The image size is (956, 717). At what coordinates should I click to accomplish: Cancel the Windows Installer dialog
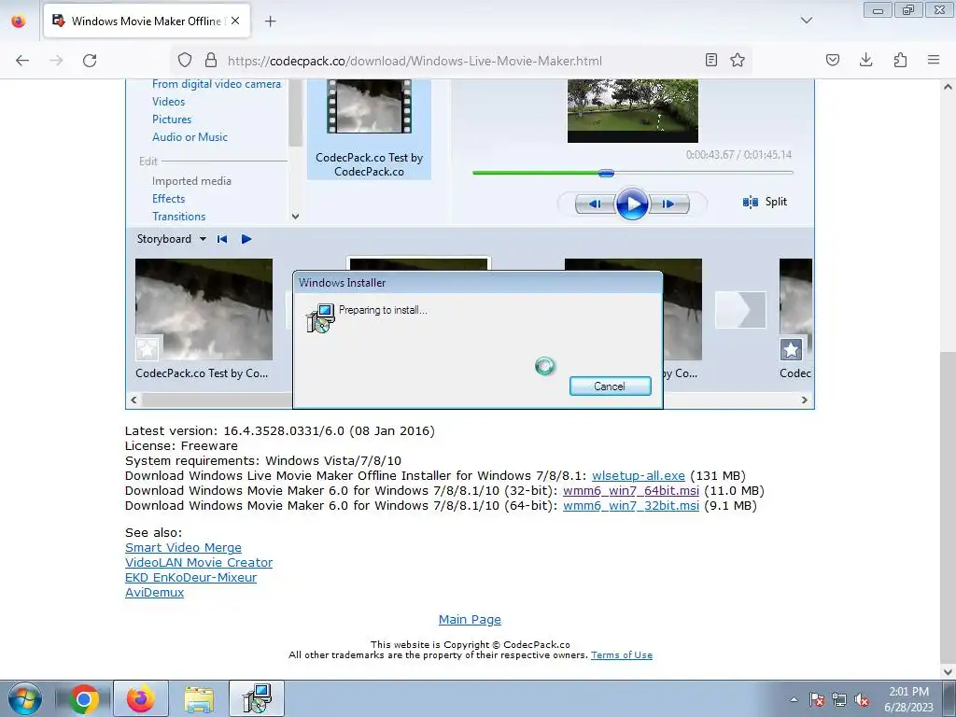tap(610, 386)
